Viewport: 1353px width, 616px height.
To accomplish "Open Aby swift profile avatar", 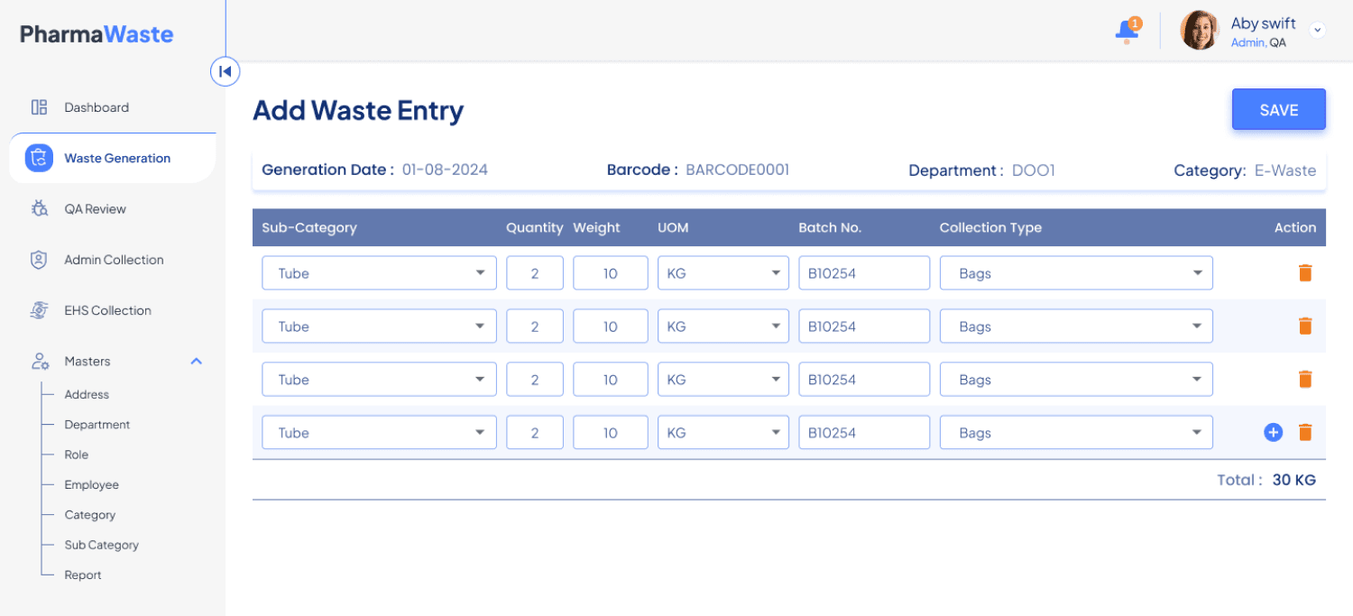I will [x=1200, y=31].
